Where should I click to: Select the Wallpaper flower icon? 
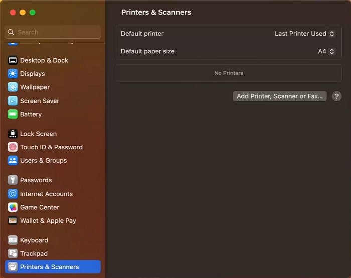13,87
